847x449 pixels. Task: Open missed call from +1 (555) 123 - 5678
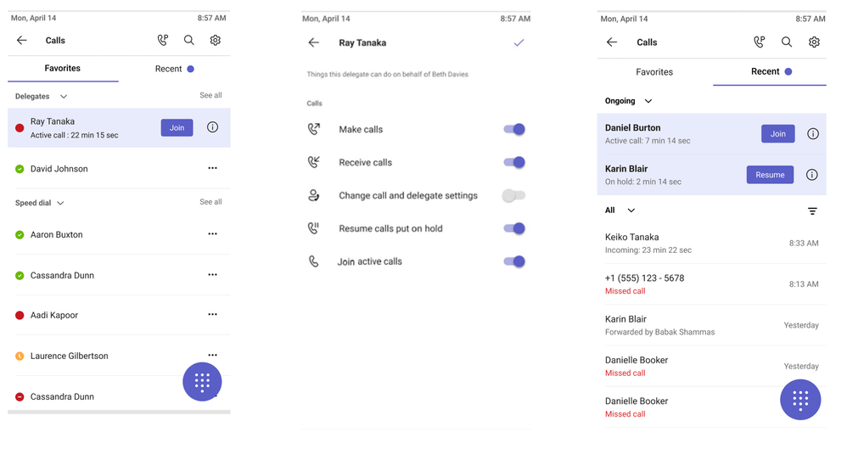pyautogui.click(x=712, y=284)
